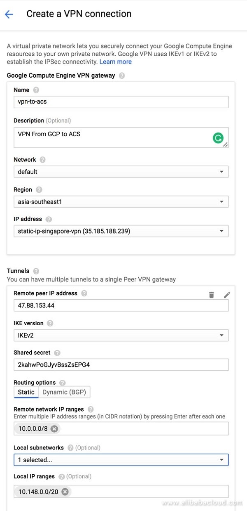
Task: Show help for IKE version
Action: pos(50,323)
